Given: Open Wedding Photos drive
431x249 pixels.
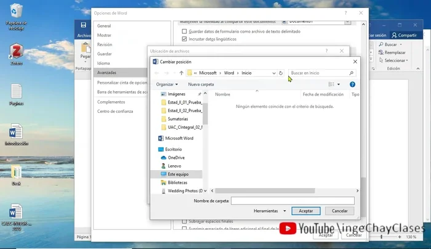Looking at the screenshot, I should [182, 190].
